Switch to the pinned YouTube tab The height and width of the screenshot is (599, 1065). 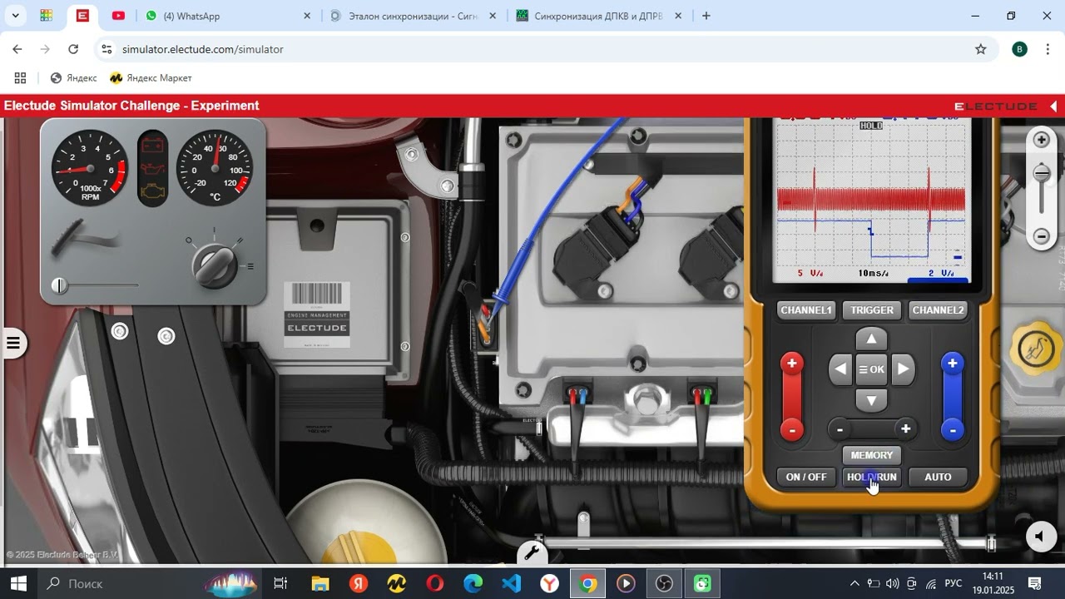tap(118, 16)
